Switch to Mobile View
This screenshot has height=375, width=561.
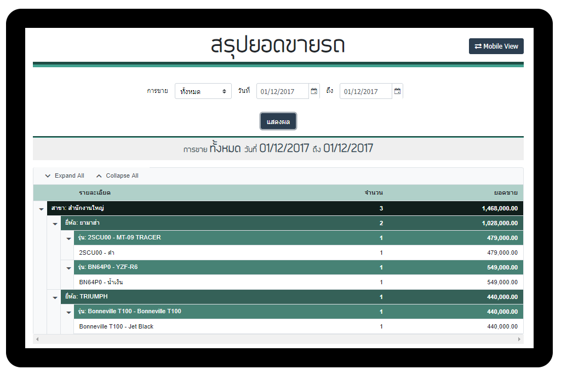496,46
